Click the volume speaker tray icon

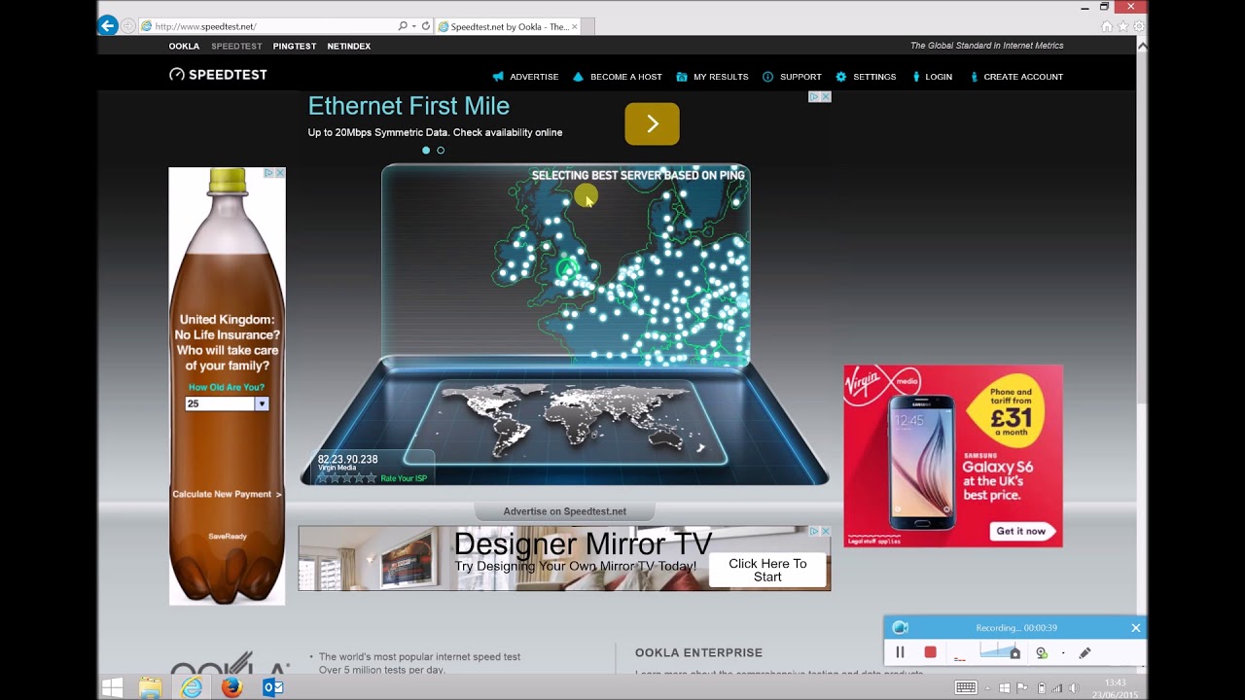tap(1074, 688)
